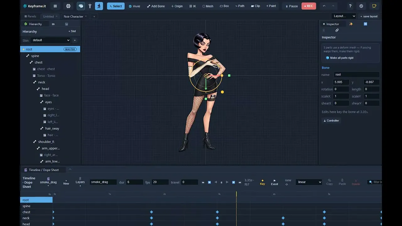402x226 pixels.
Task: Select the spine bone in Hierarchy
Action: pos(35,56)
